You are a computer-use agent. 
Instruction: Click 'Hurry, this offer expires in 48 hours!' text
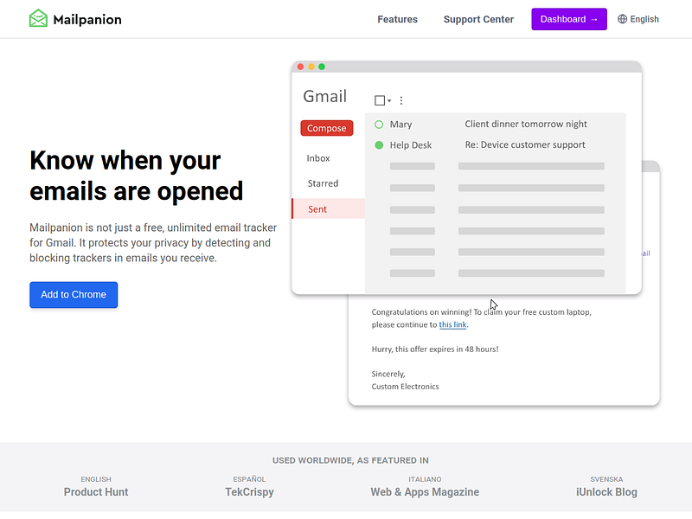click(435, 349)
